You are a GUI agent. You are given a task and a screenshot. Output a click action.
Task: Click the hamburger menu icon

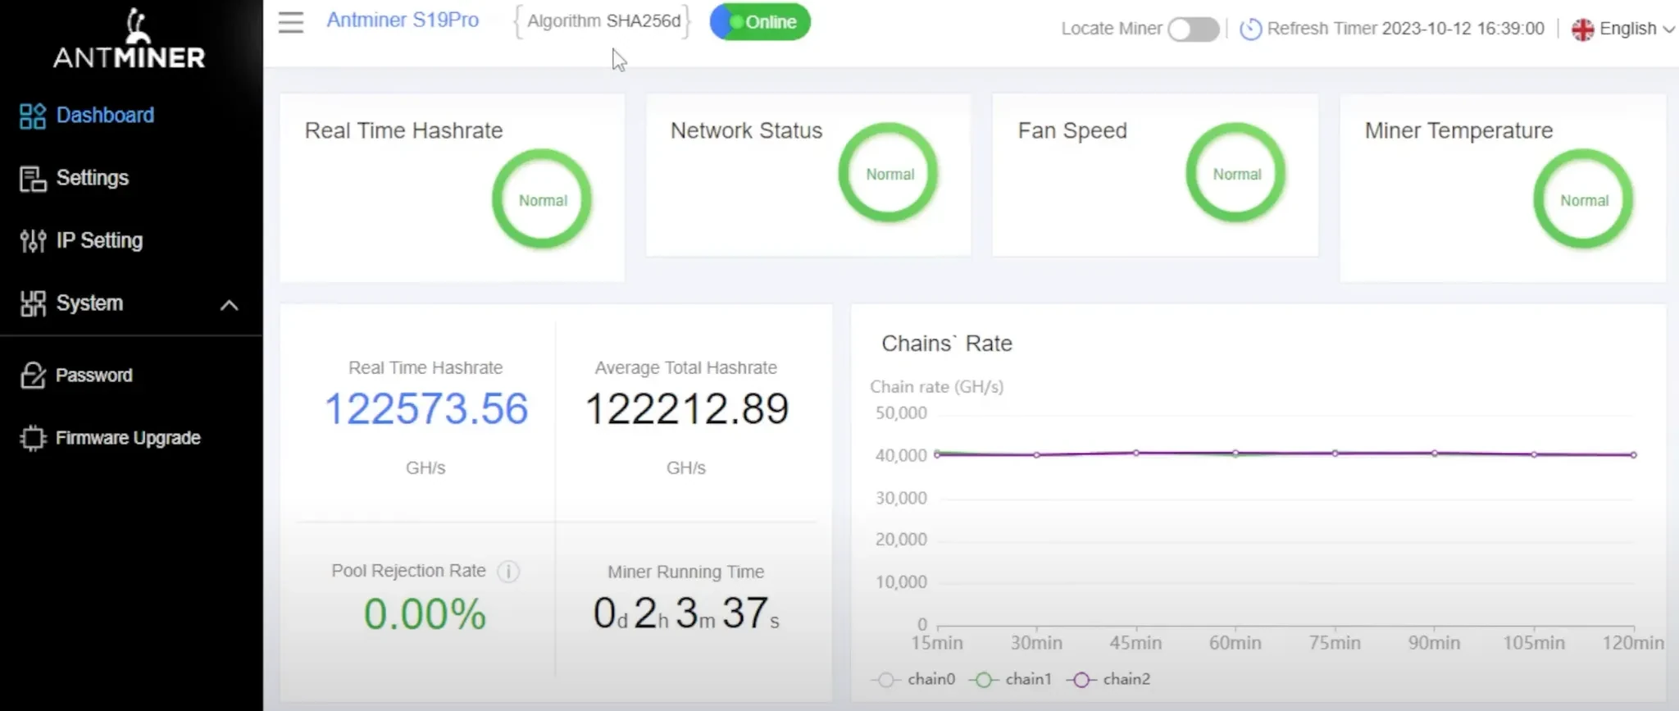coord(290,22)
